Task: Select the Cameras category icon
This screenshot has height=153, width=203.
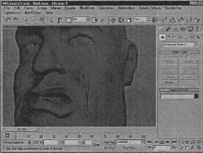Action: (180, 37)
